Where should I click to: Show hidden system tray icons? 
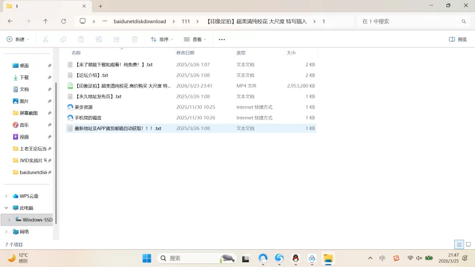[370, 258]
